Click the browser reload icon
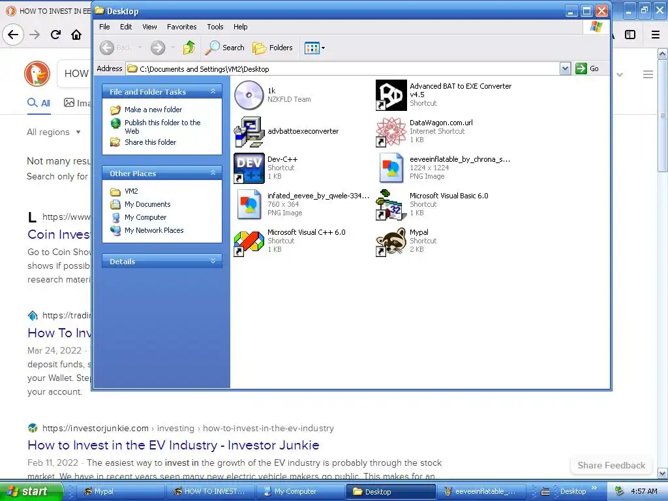This screenshot has width=668, height=501. click(x=55, y=35)
